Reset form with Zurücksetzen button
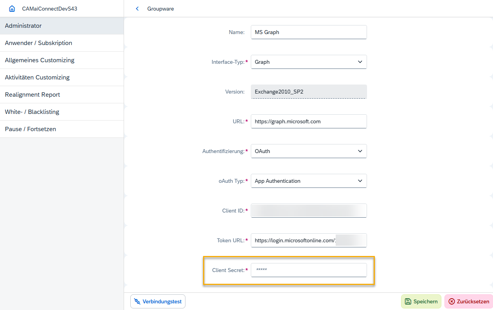493x310 pixels. coord(468,301)
